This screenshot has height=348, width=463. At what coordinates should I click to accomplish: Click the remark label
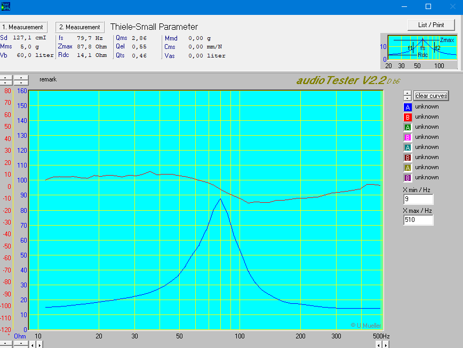click(x=48, y=80)
